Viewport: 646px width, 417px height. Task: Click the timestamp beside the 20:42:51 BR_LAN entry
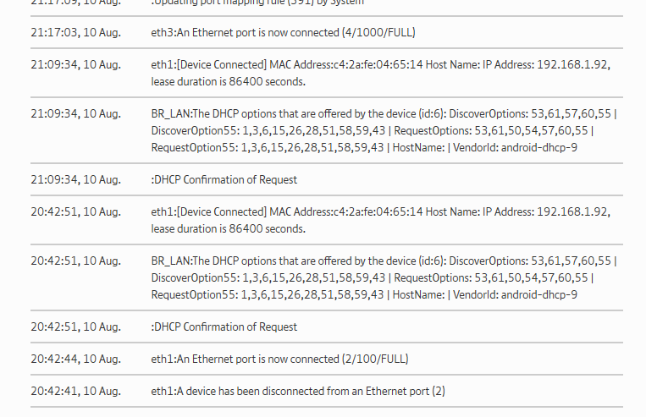pyautogui.click(x=75, y=261)
